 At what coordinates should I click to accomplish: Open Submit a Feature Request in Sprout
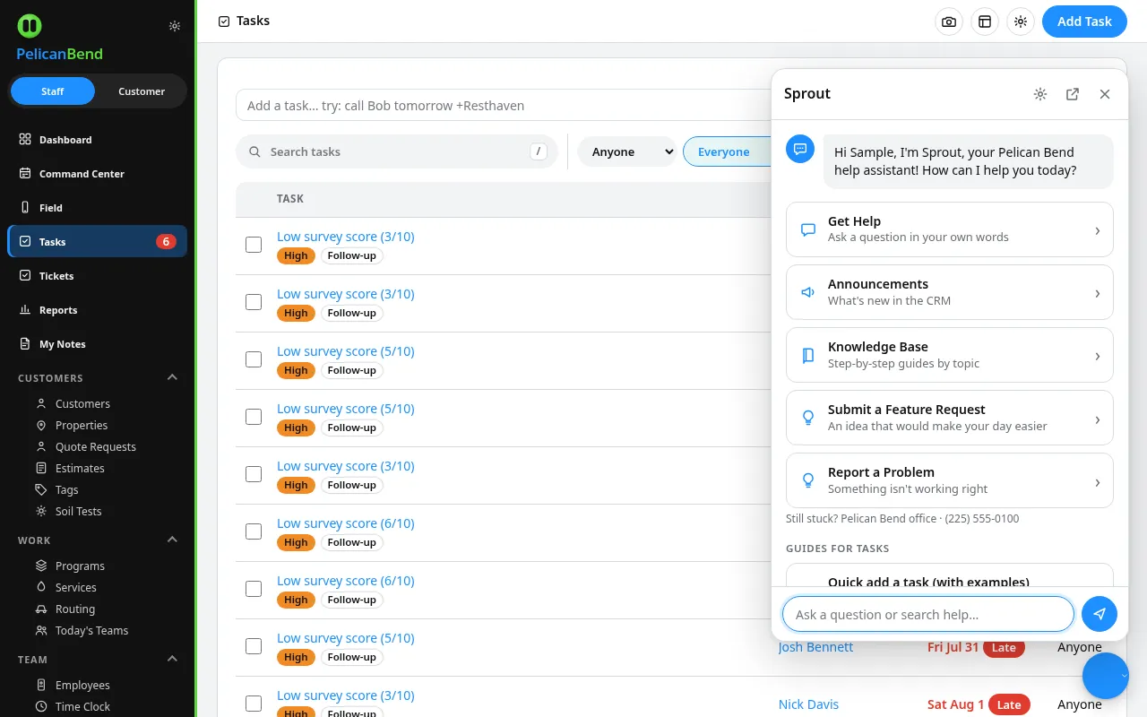click(x=950, y=418)
